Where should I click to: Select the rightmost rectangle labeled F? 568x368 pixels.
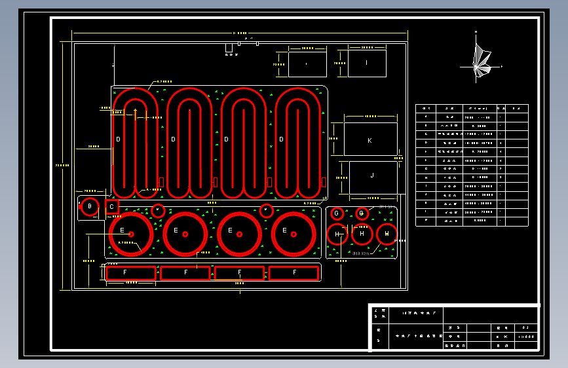click(293, 273)
